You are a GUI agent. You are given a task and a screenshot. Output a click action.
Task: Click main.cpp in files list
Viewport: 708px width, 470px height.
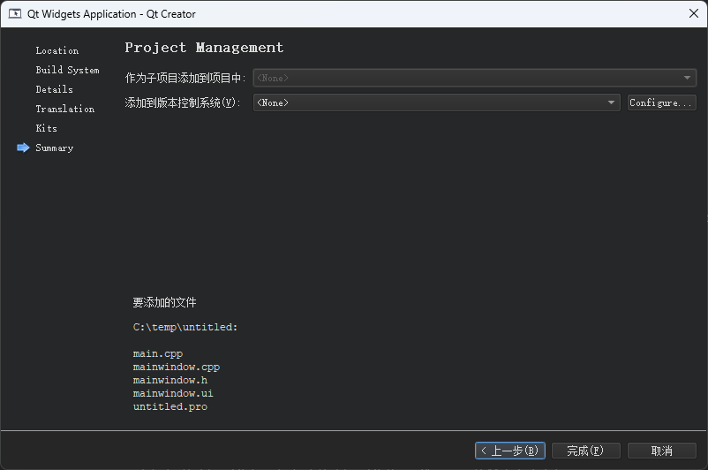[157, 353]
